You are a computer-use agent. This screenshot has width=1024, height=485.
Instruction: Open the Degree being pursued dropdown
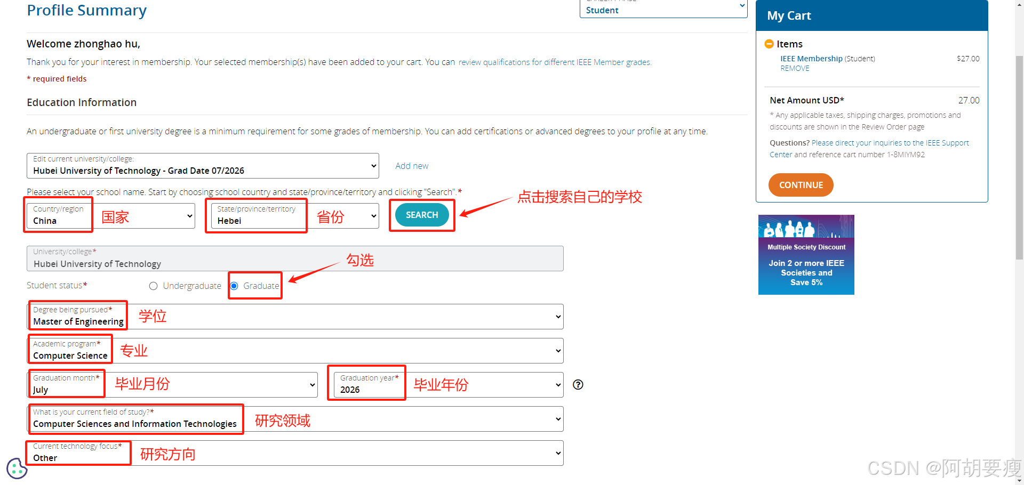point(295,317)
